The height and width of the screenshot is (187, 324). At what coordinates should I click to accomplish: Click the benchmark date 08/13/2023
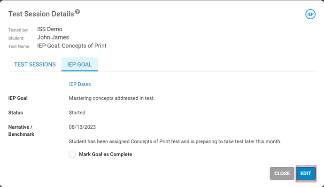pyautogui.click(x=82, y=127)
